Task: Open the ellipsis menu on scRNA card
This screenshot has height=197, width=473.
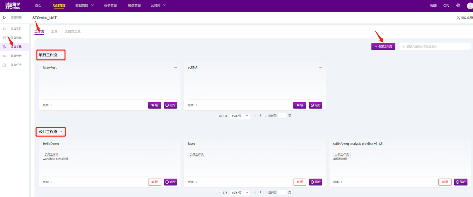Action: (x=320, y=68)
